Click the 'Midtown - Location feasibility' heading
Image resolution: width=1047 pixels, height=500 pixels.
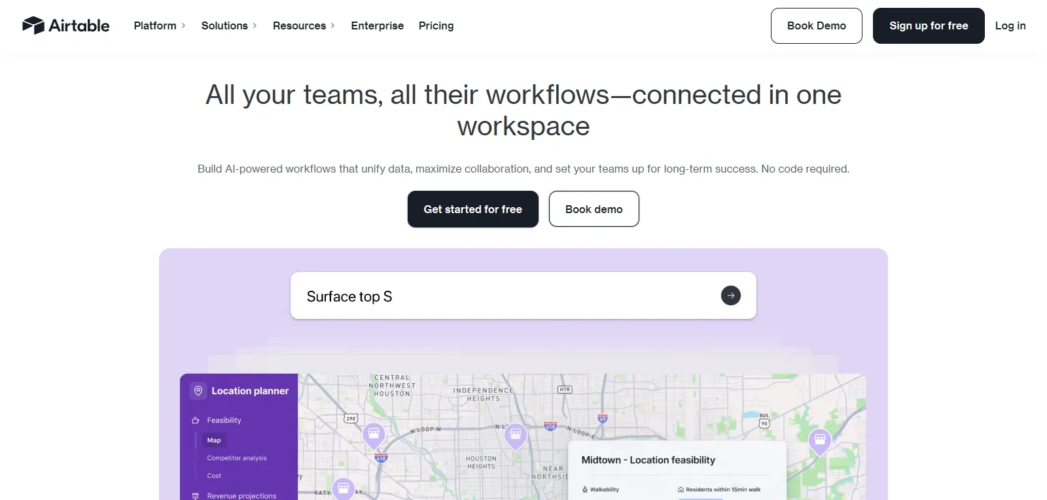tap(648, 460)
